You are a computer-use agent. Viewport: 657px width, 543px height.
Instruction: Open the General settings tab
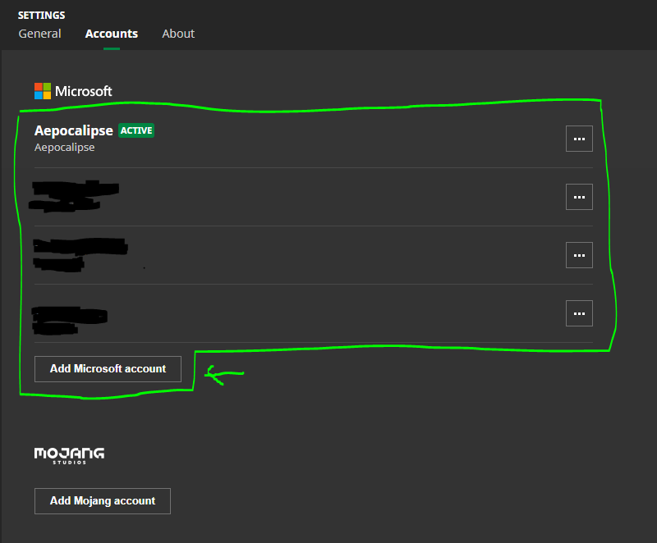(x=39, y=34)
